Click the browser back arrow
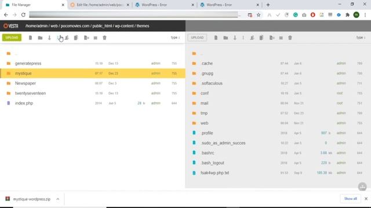 [x=6, y=15]
